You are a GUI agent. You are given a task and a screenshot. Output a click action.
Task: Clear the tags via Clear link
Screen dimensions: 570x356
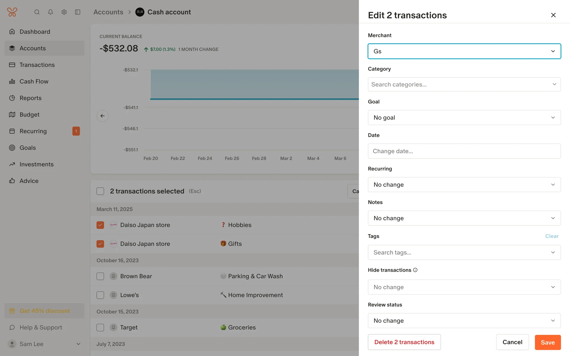(552, 236)
